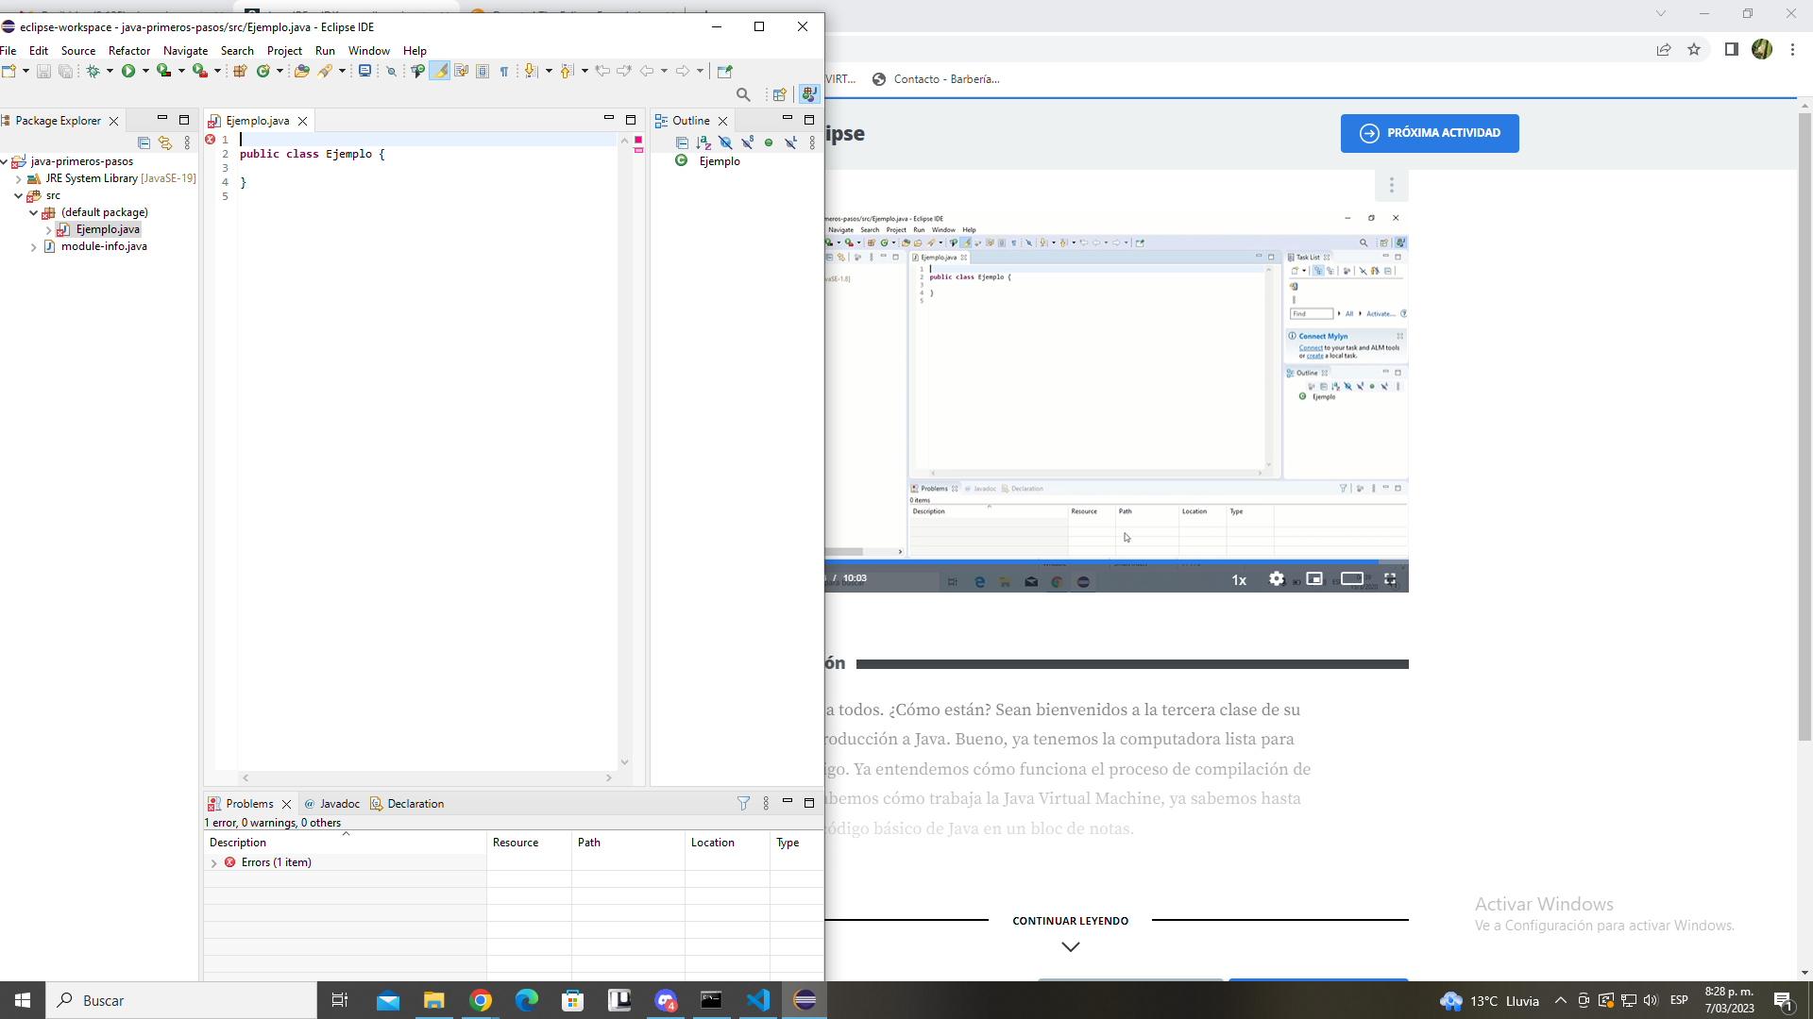Open the File menu
Image resolution: width=1813 pixels, height=1019 pixels.
point(8,51)
